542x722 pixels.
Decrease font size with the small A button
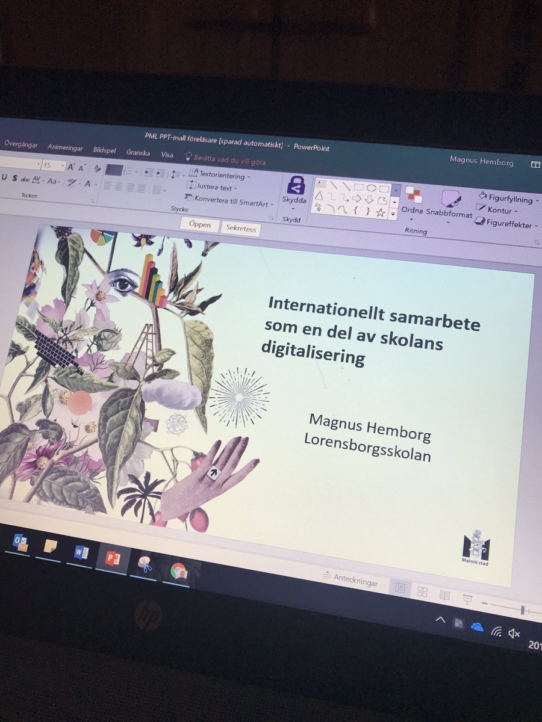click(x=82, y=168)
